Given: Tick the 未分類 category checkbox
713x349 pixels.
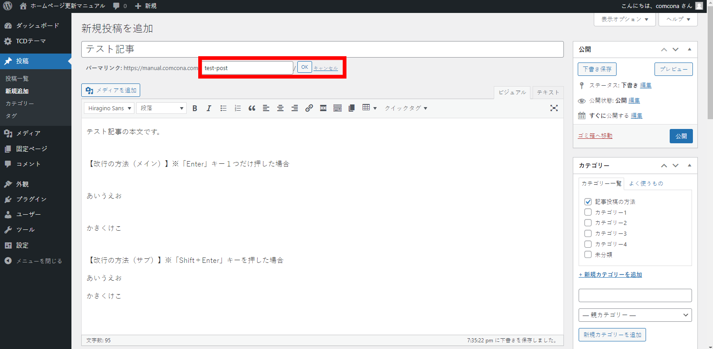Looking at the screenshot, I should pos(588,255).
